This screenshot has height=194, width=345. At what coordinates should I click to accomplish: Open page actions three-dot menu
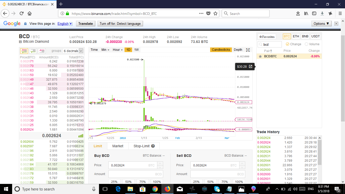point(201,14)
